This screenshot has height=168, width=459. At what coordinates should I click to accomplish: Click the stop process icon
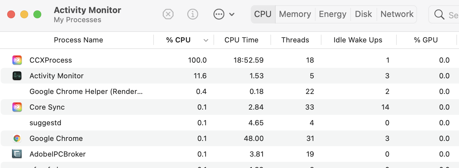[x=168, y=14]
